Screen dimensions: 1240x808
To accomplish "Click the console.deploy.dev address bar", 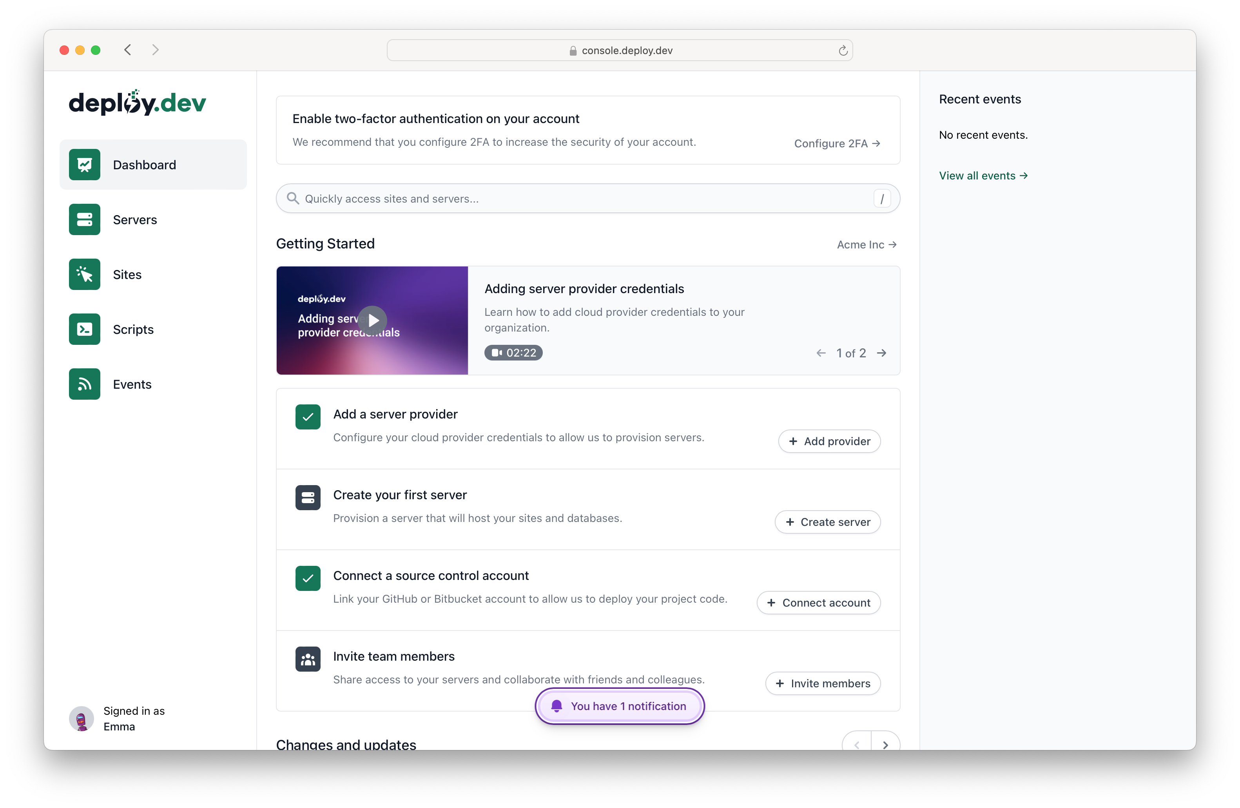I will click(x=620, y=51).
